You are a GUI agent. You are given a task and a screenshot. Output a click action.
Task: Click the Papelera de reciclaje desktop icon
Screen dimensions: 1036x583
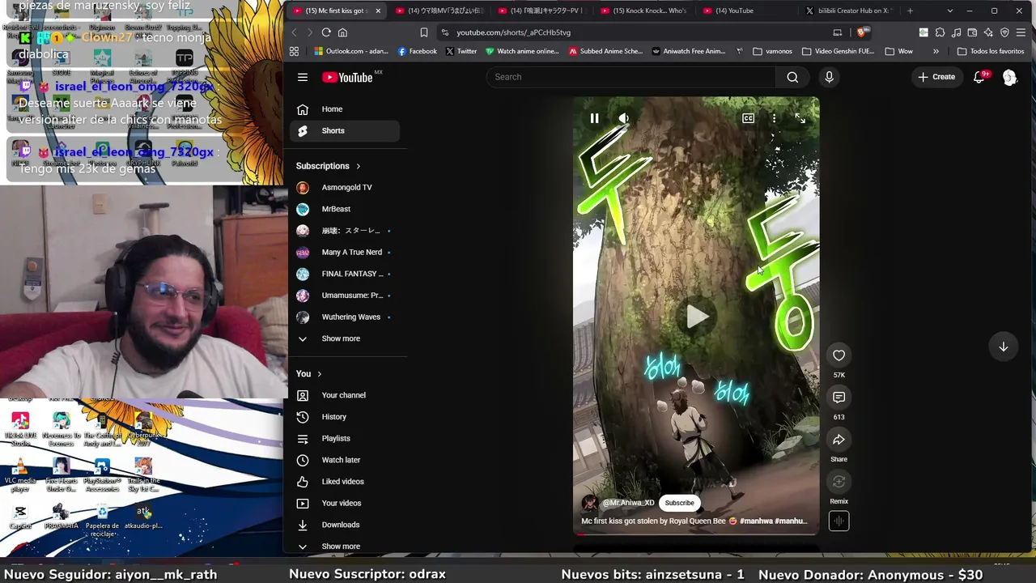pyautogui.click(x=102, y=521)
